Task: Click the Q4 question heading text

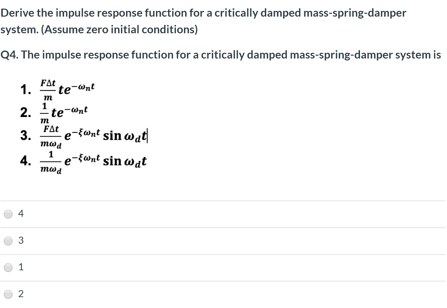Action: pyautogui.click(x=221, y=54)
